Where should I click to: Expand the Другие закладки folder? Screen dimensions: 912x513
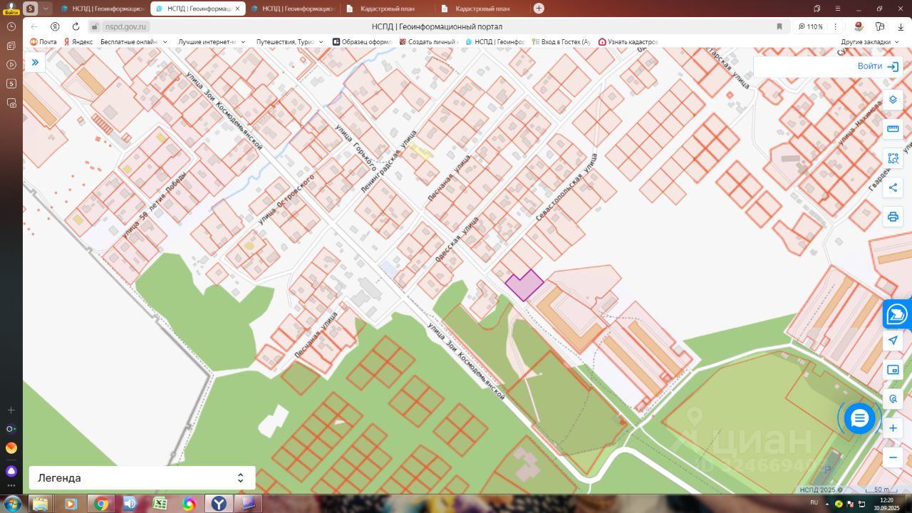pyautogui.click(x=871, y=42)
